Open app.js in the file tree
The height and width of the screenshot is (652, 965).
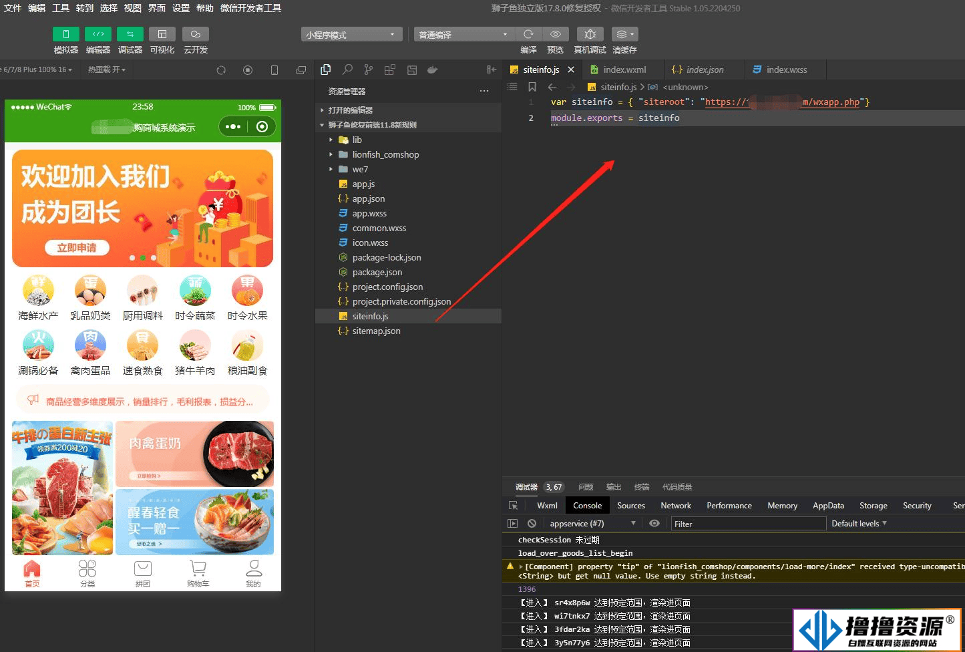[x=408, y=184]
